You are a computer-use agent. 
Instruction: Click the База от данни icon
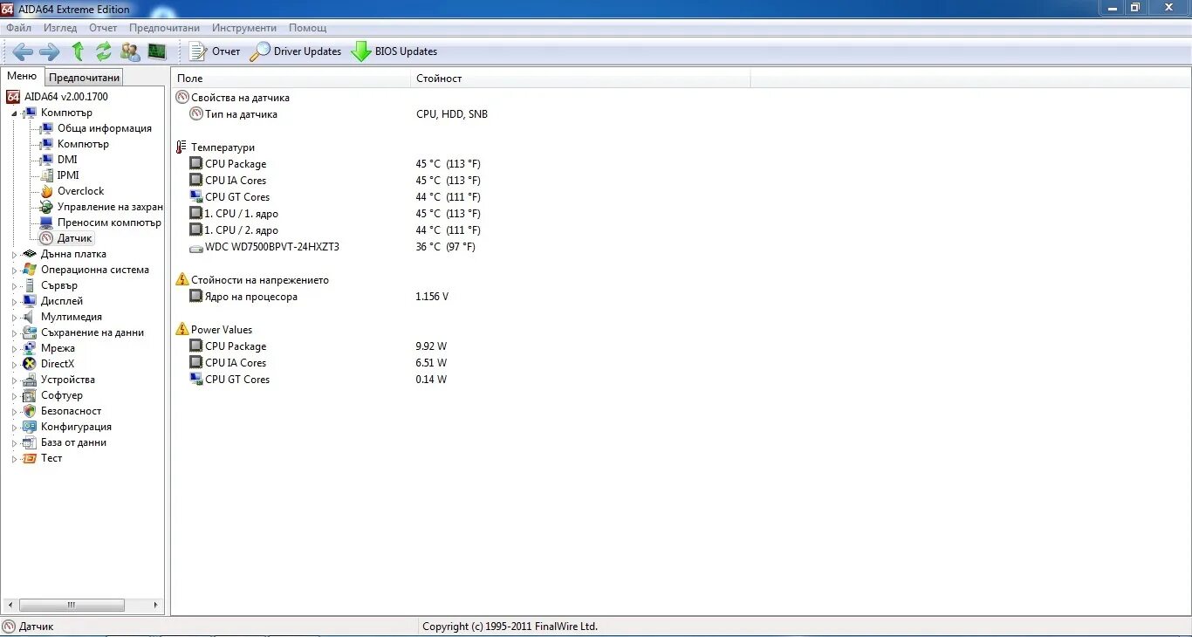point(30,442)
